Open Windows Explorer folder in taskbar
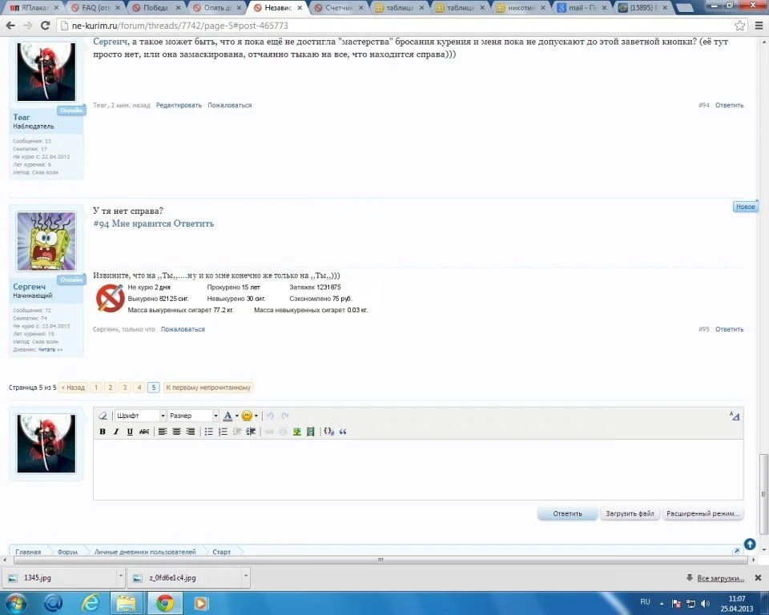 [x=126, y=603]
